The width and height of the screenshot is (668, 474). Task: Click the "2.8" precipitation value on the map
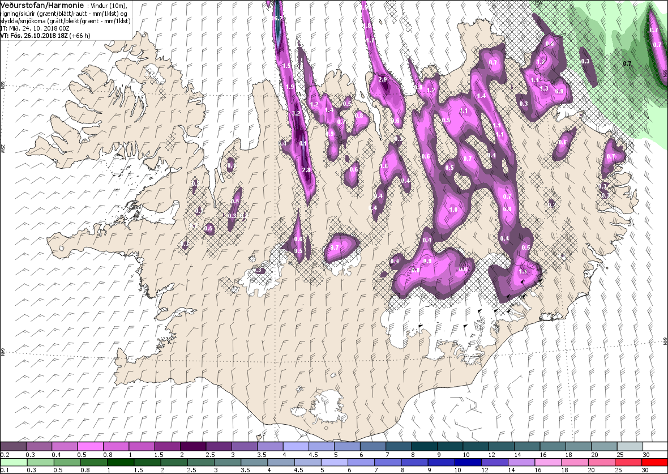pyautogui.click(x=306, y=170)
